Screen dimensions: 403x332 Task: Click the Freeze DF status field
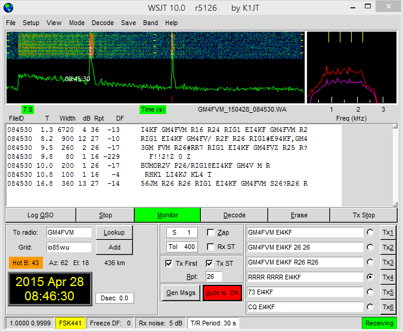click(x=110, y=323)
